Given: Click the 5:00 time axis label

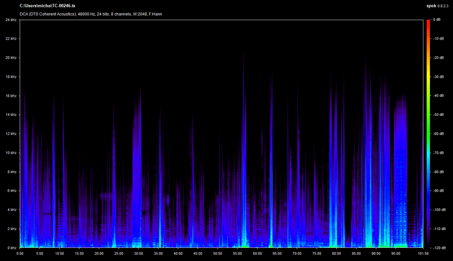Looking at the screenshot, I should click(40, 253).
